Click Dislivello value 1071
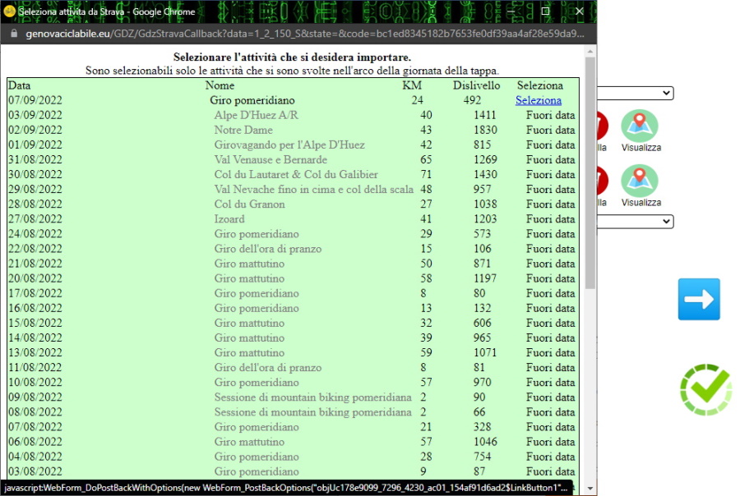The image size is (740, 496). [x=485, y=352]
